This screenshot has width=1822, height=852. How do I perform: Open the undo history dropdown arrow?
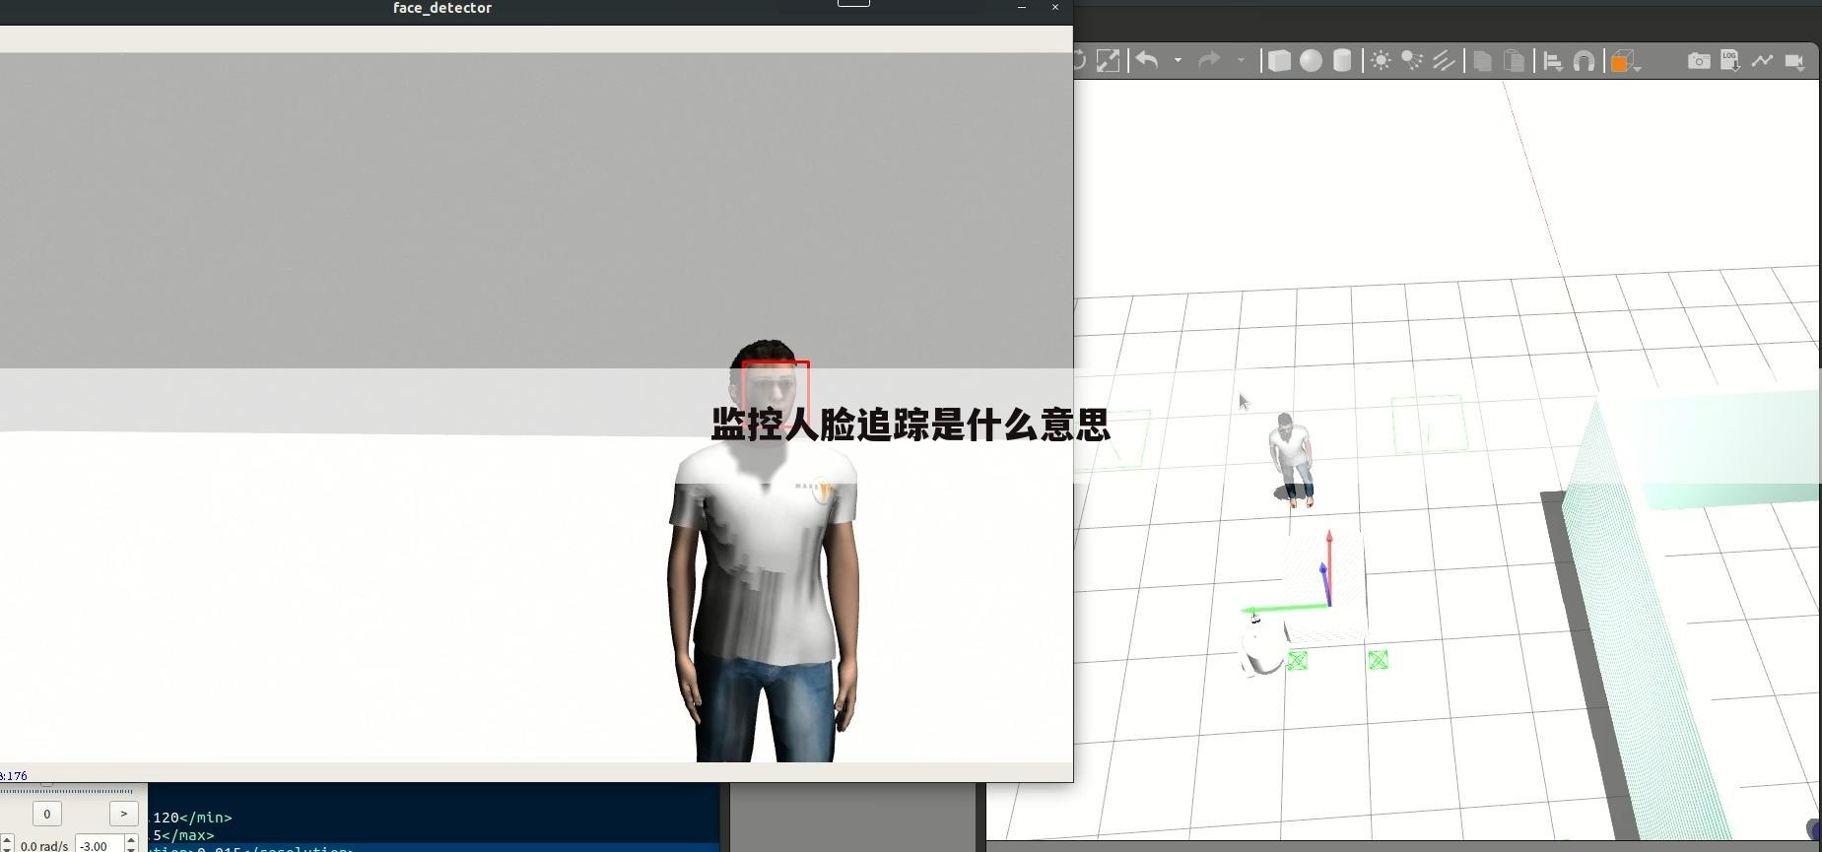(1178, 61)
